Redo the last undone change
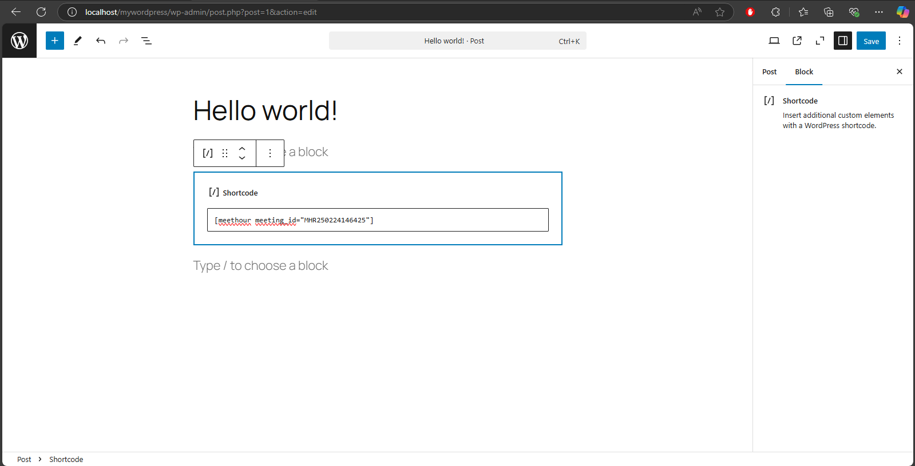Screen dimensions: 915x466 click(x=124, y=41)
